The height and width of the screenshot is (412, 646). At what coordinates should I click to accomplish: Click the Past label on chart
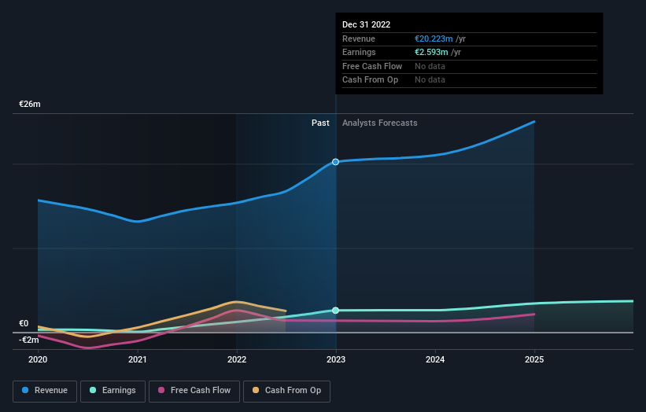(x=320, y=123)
